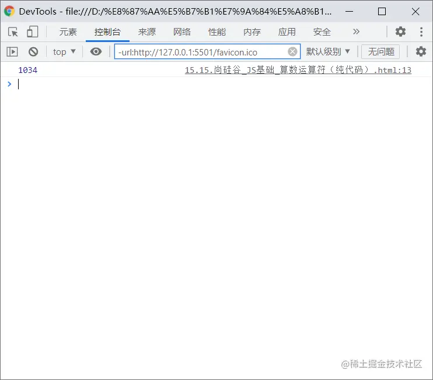Click the Chrome icon in title bar

9,11
